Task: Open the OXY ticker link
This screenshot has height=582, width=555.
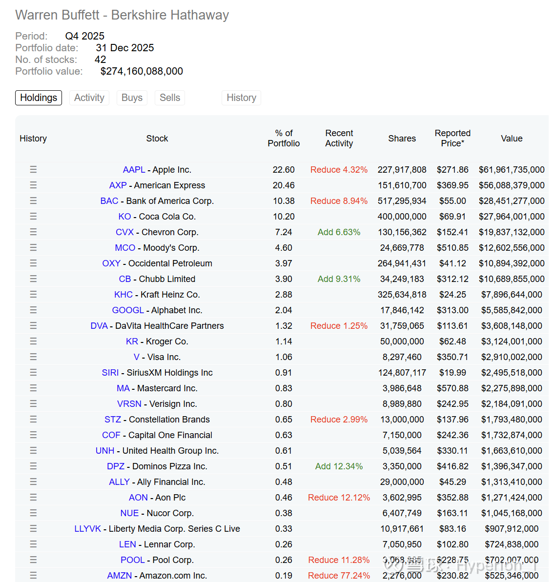Action: (111, 263)
